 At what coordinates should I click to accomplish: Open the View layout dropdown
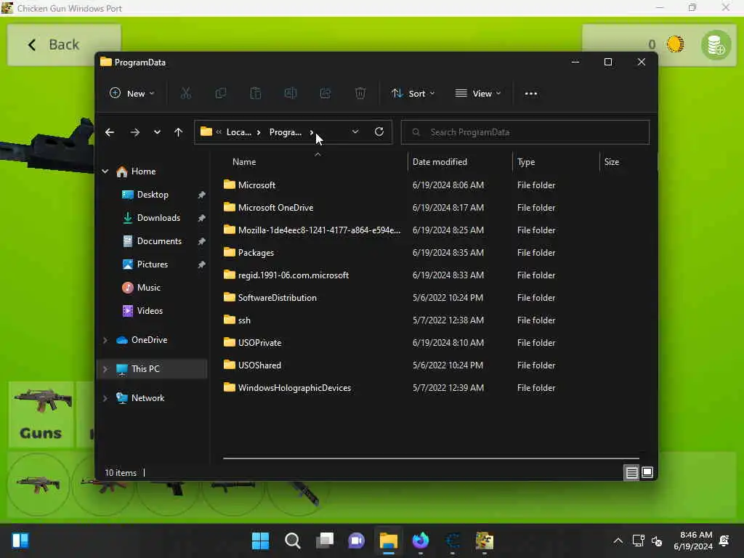click(x=478, y=94)
